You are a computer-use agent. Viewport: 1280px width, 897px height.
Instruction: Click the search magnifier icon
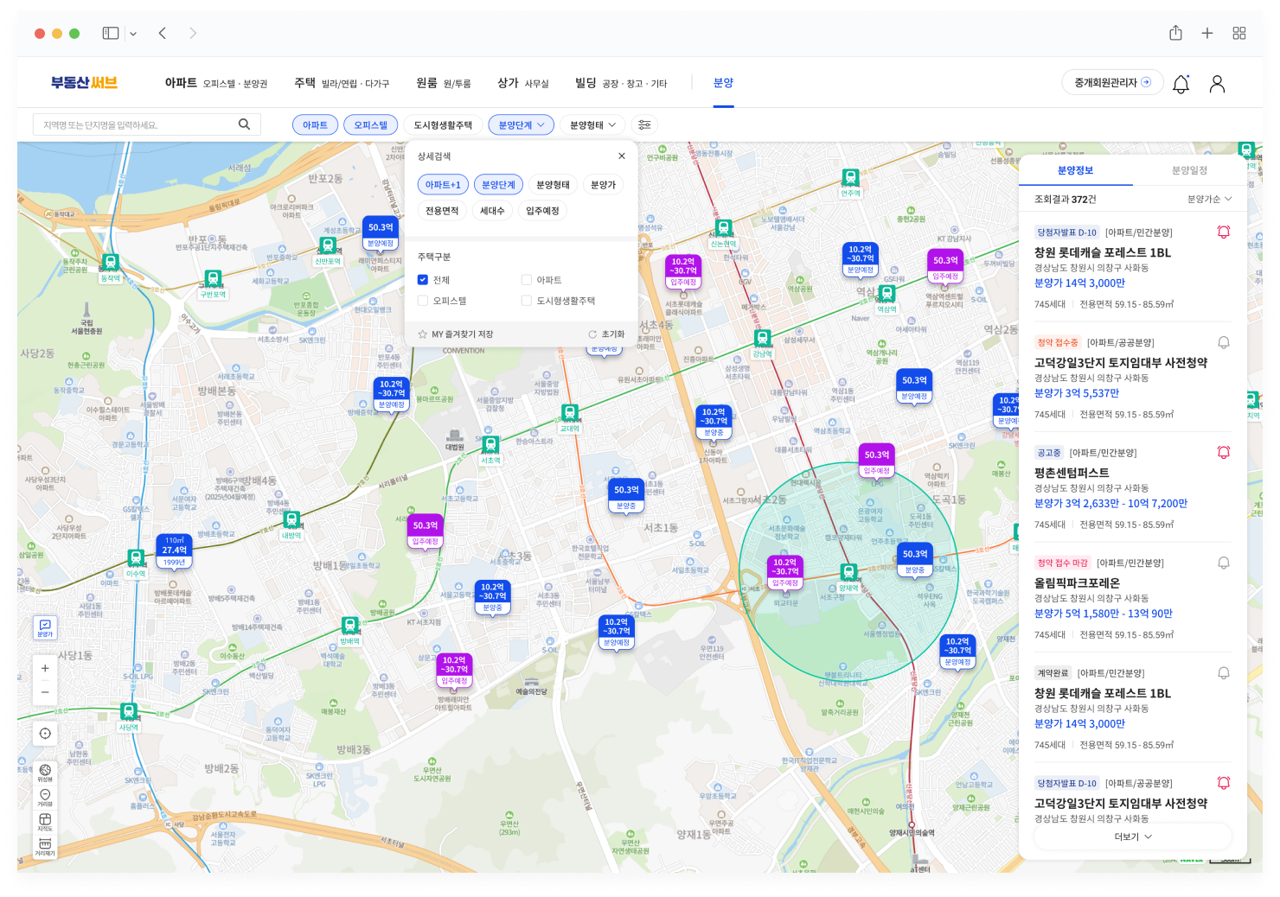[244, 124]
